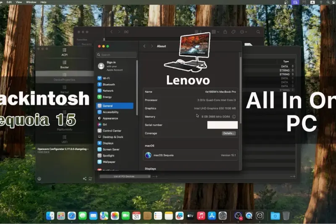Viewport: 336px width, 224px height.
Task: Open the Music app in the Dock
Action: 201,216
